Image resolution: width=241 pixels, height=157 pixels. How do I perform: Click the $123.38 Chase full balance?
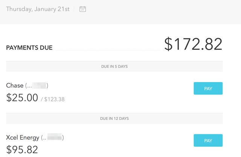54,99
